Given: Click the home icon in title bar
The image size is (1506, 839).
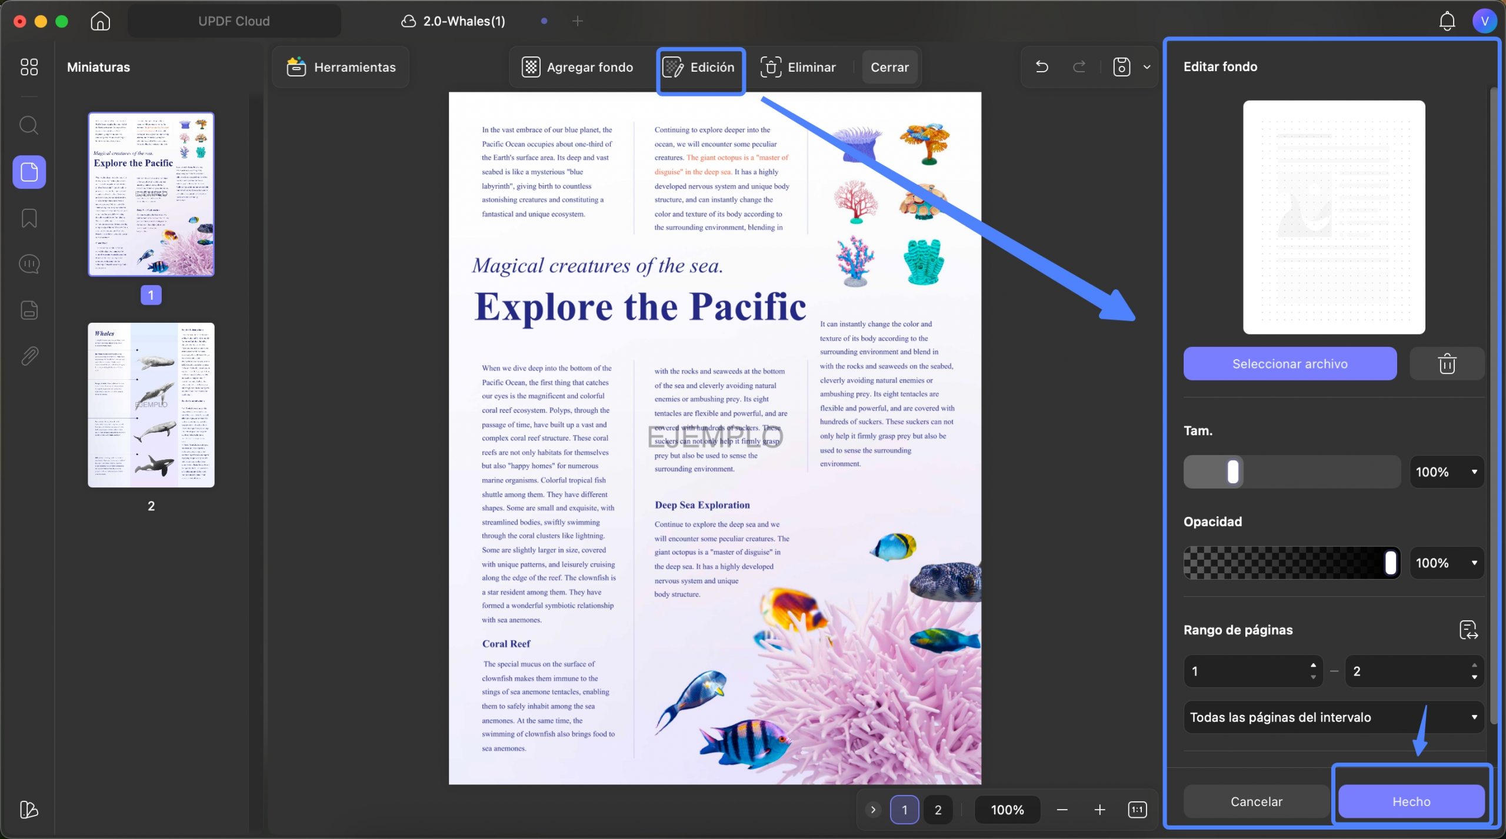Looking at the screenshot, I should click(x=101, y=21).
